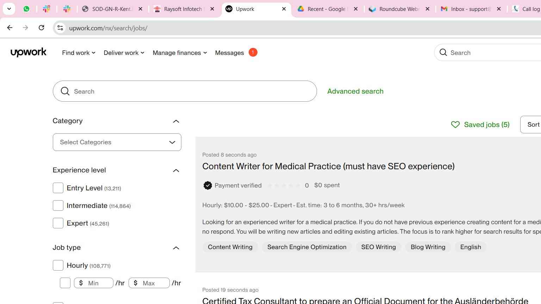541x304 pixels.
Task: Click the Upwork logo
Action: click(29, 52)
